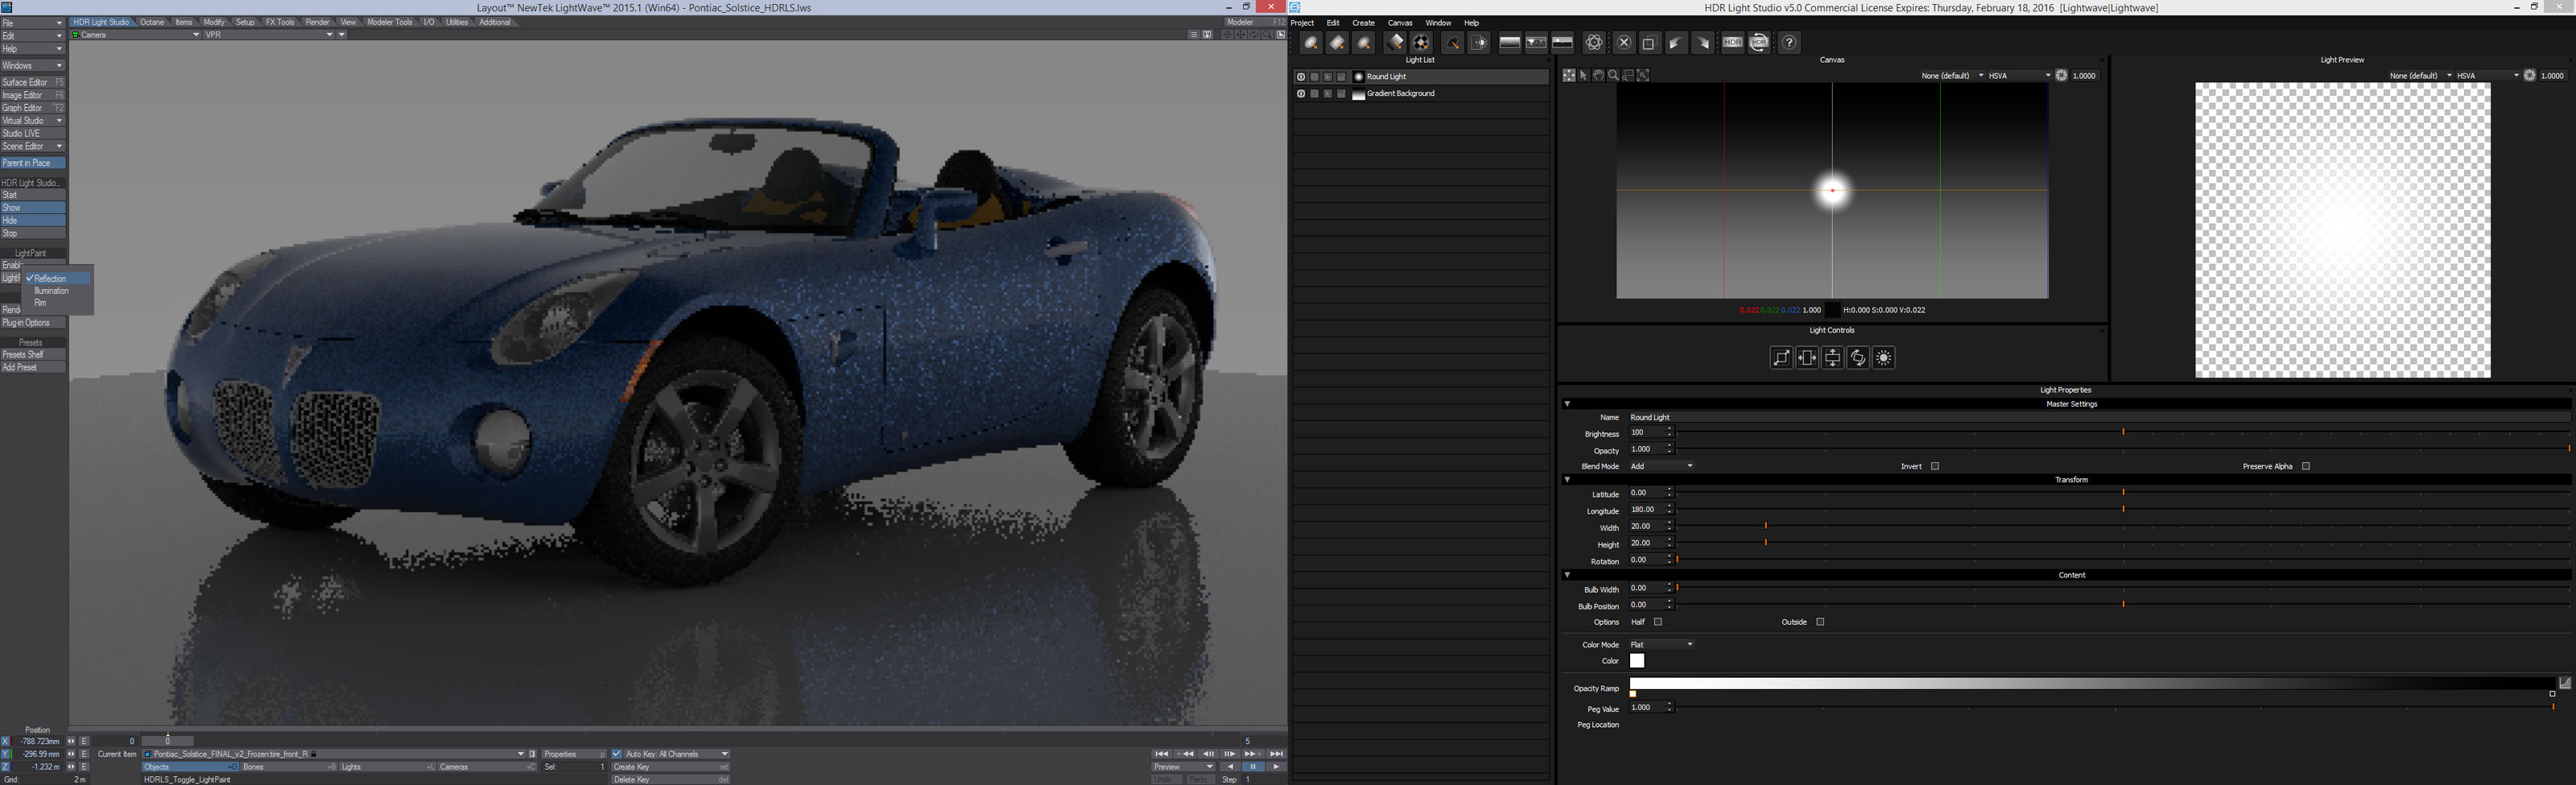Click the sun shade toolbar icon

click(x=1479, y=42)
